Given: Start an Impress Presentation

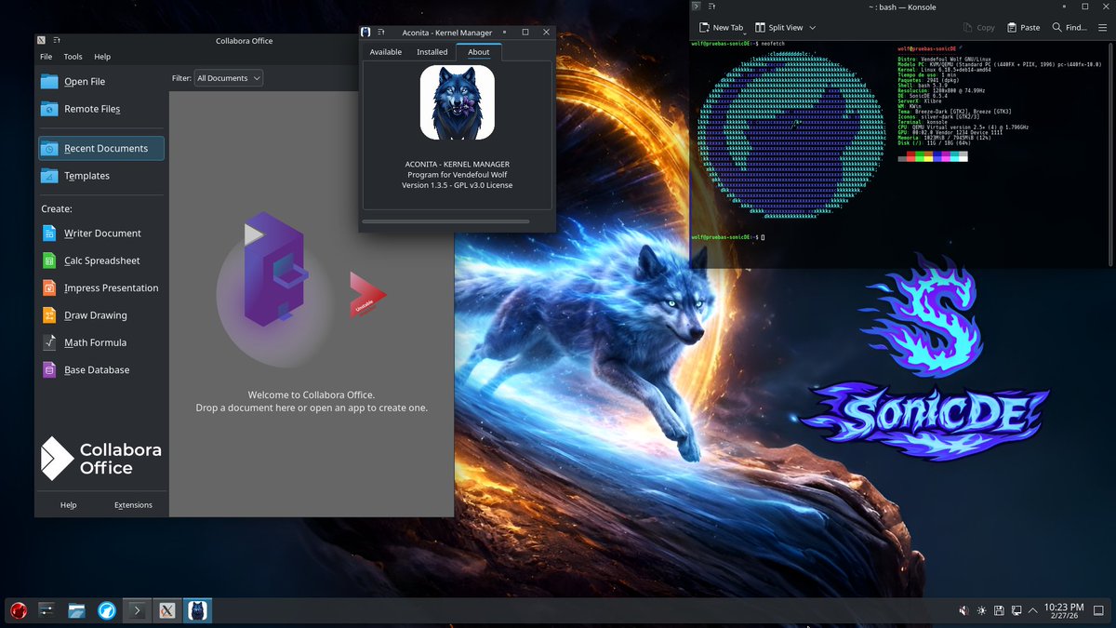Looking at the screenshot, I should pyautogui.click(x=101, y=288).
